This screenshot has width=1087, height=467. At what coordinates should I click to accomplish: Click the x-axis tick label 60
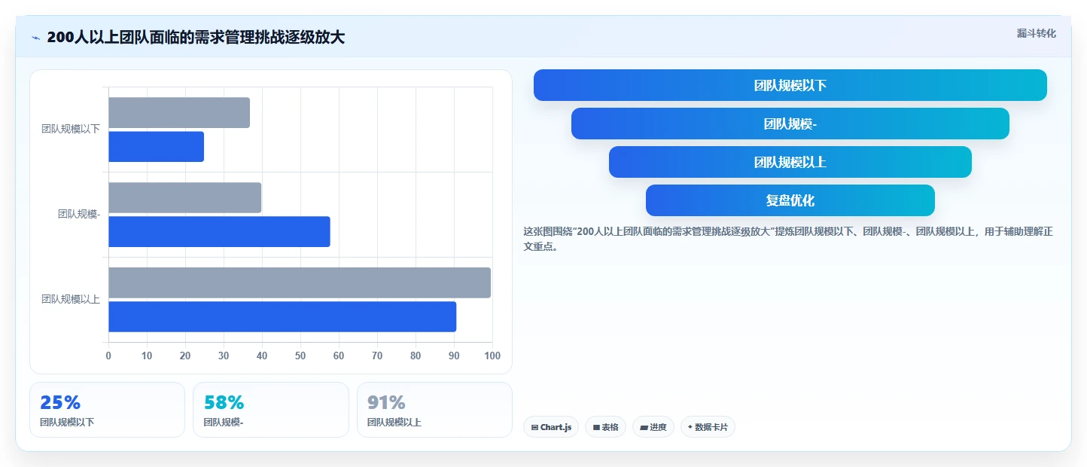coord(339,356)
